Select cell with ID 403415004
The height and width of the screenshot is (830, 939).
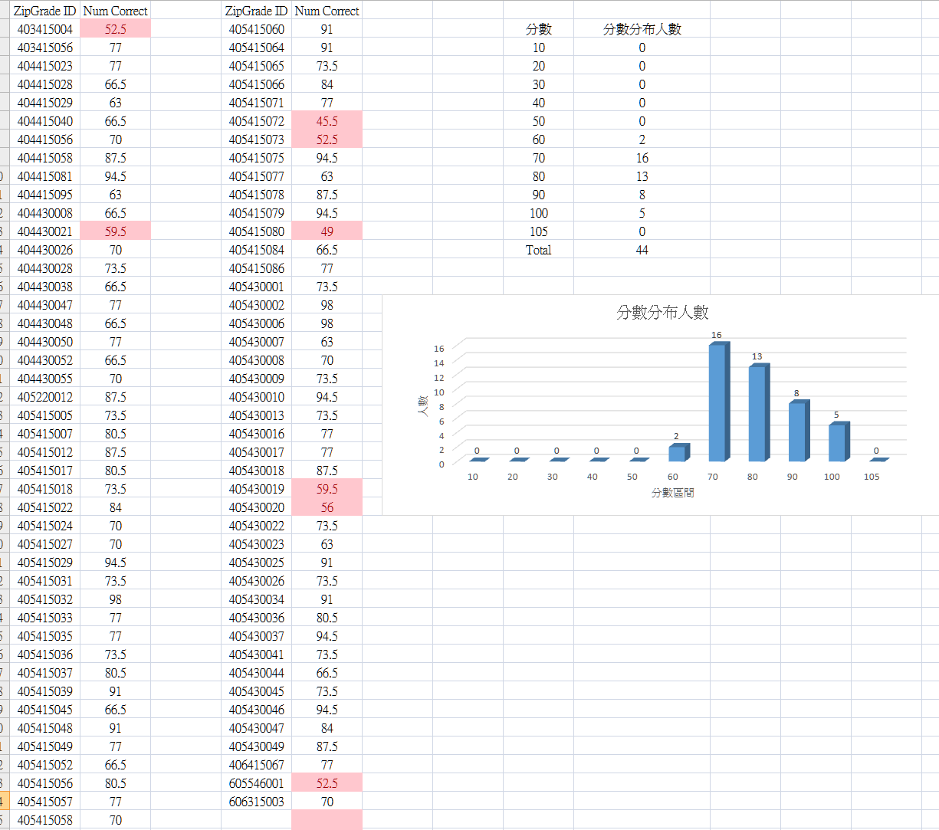point(45,29)
